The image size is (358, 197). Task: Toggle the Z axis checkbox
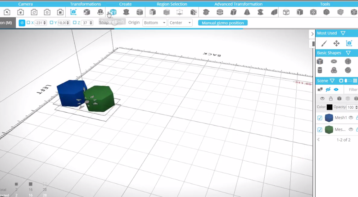[75, 23]
